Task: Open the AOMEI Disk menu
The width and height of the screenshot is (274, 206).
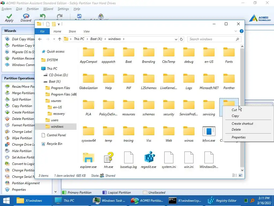Action: (19, 9)
